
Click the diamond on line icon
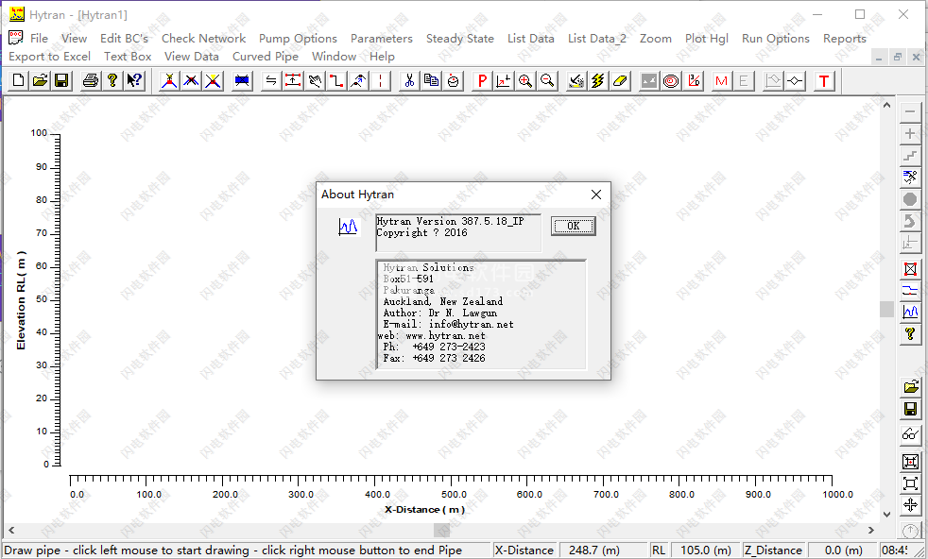(x=795, y=80)
